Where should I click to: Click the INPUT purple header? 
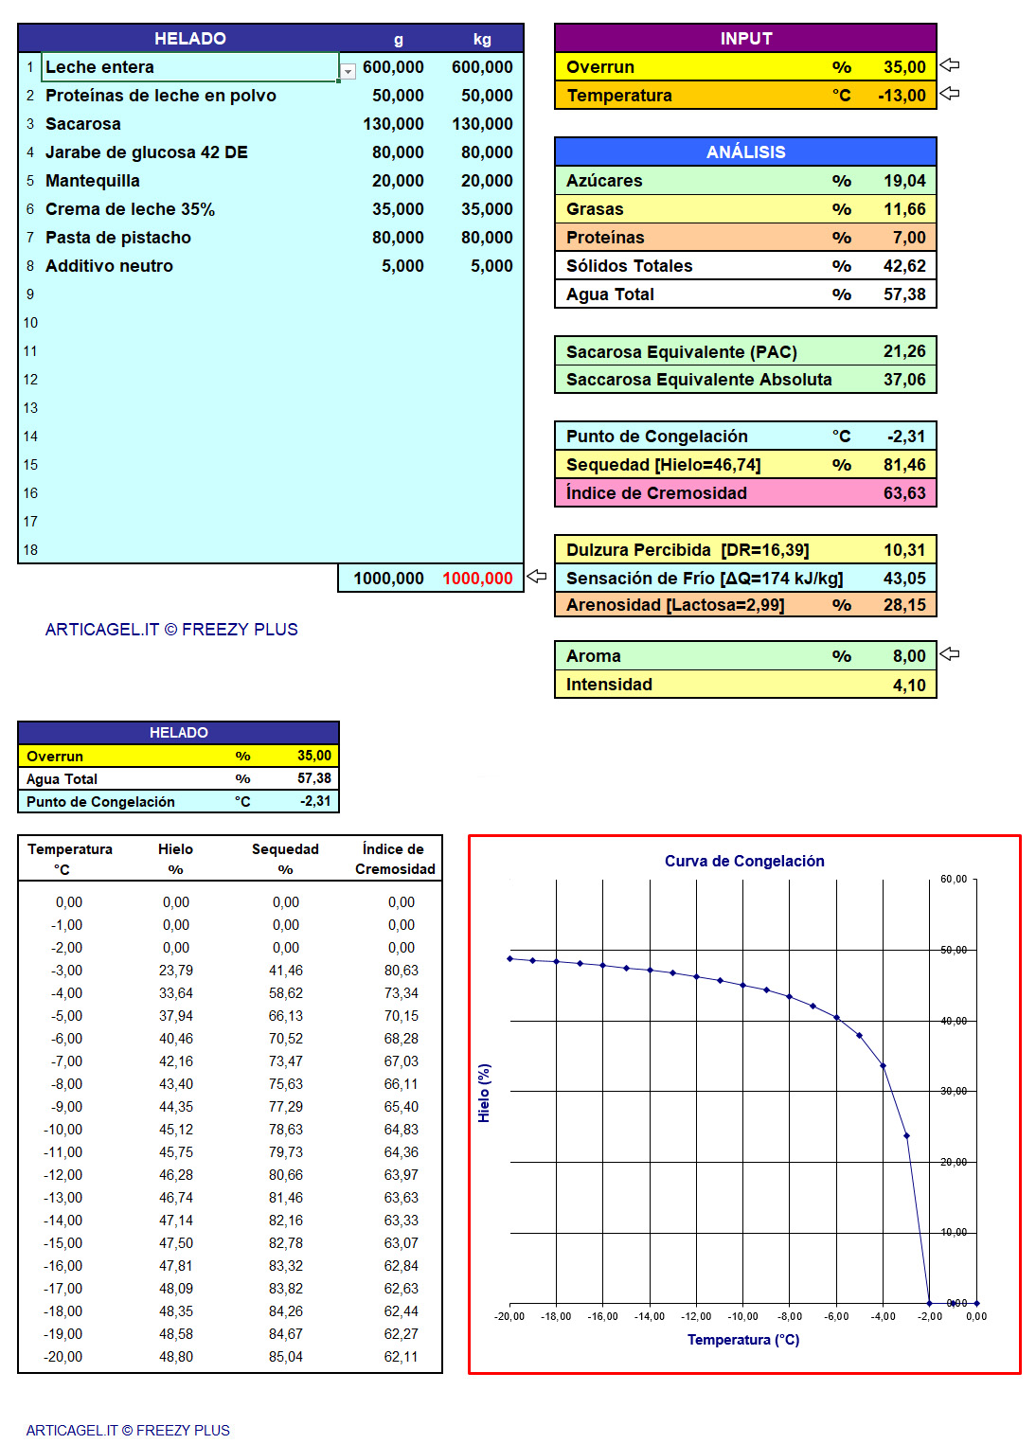[x=745, y=38]
